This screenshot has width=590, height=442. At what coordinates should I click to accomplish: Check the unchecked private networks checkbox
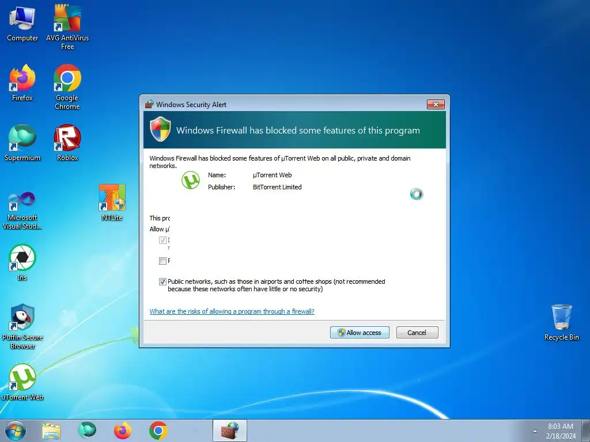point(162,261)
